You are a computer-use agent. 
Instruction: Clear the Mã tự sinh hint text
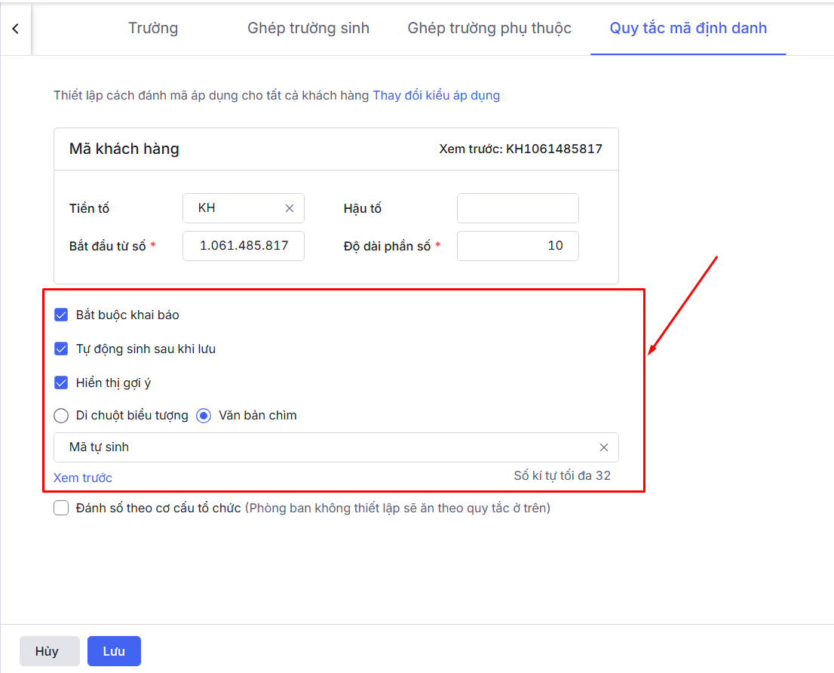(603, 447)
